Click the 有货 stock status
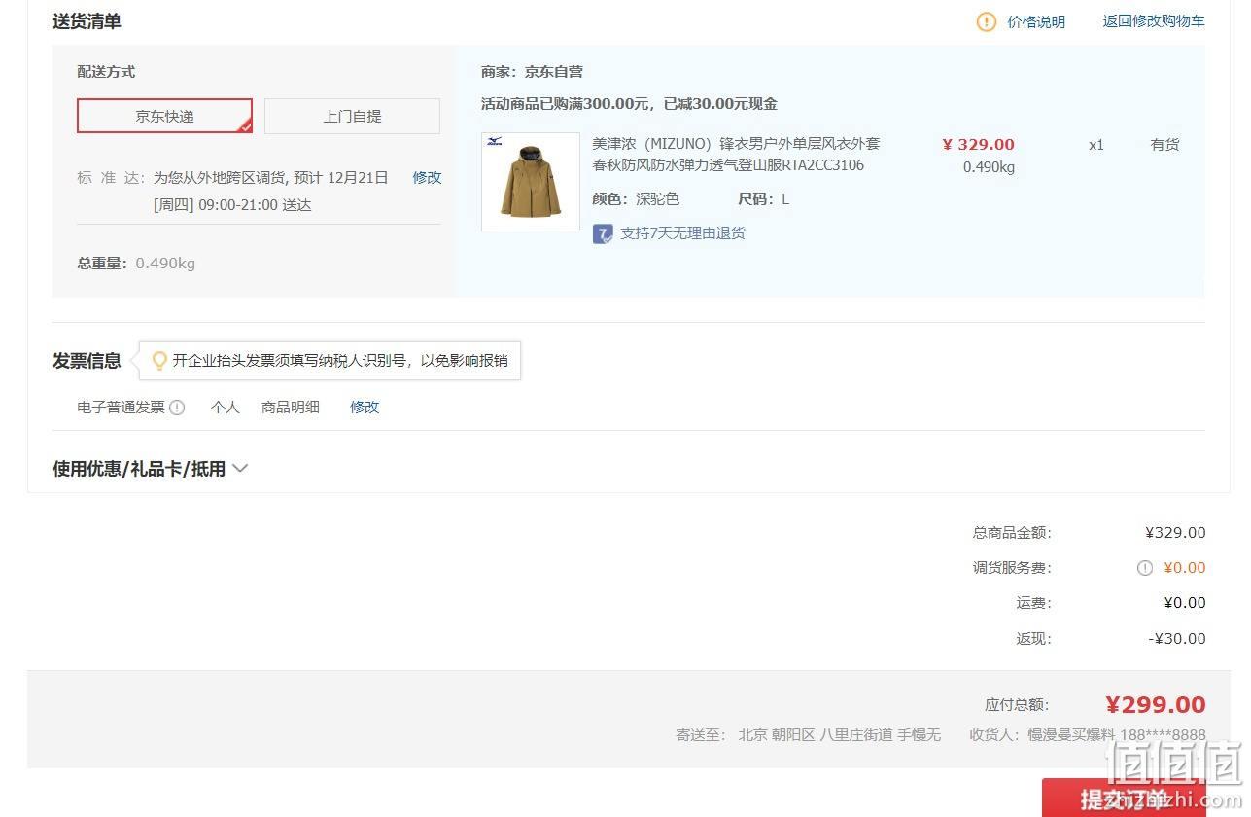This screenshot has height=817, width=1251. pyautogui.click(x=1164, y=145)
